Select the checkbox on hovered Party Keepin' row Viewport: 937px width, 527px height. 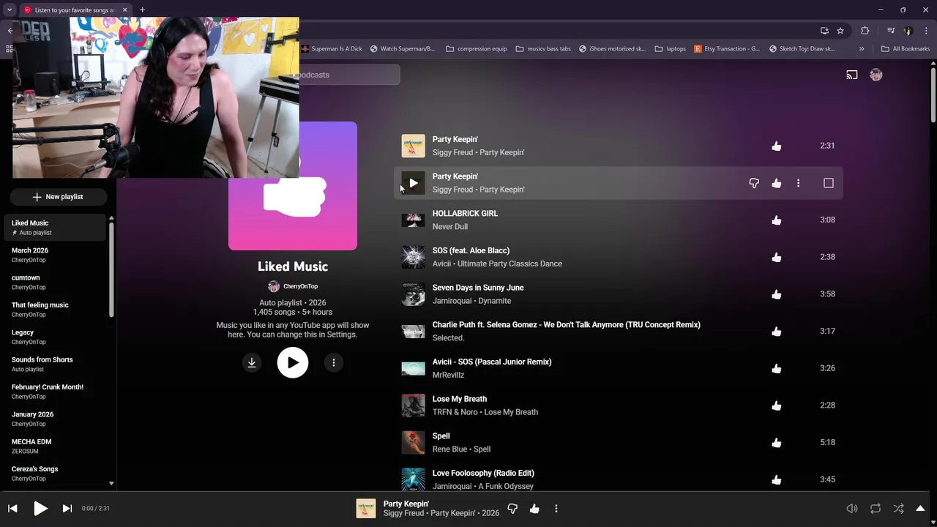(x=829, y=183)
